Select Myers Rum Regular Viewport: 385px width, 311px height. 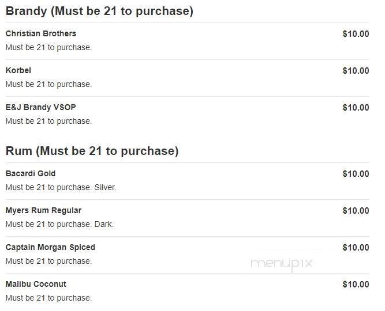[x=43, y=210]
